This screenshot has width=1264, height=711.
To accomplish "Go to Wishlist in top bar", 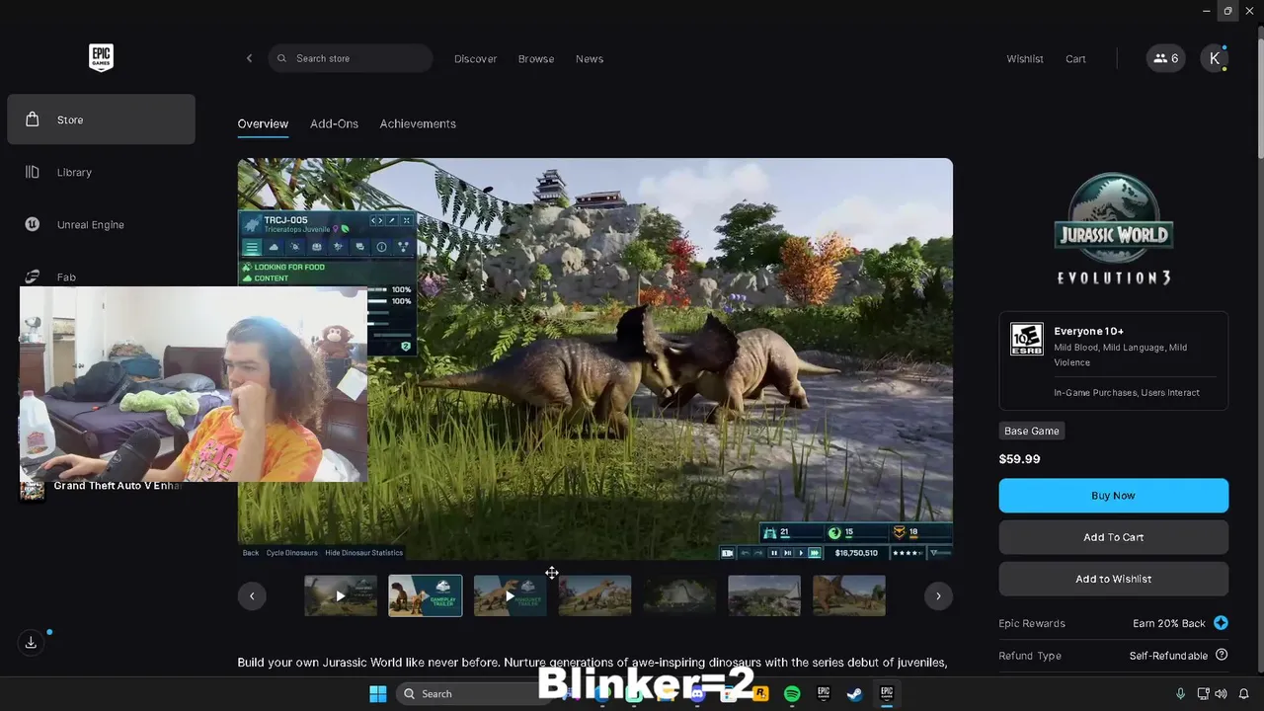I will coord(1025,58).
